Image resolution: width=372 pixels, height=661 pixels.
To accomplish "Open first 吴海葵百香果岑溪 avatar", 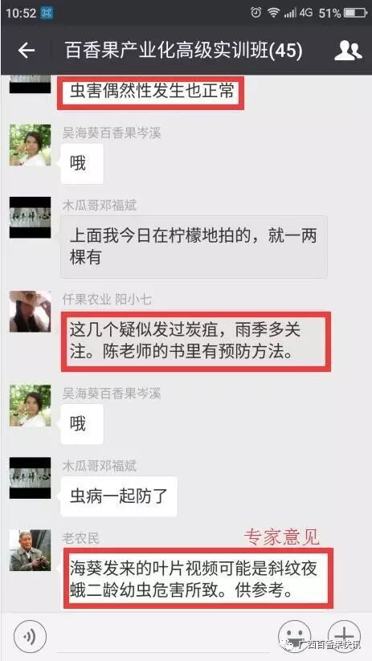I will (x=30, y=145).
